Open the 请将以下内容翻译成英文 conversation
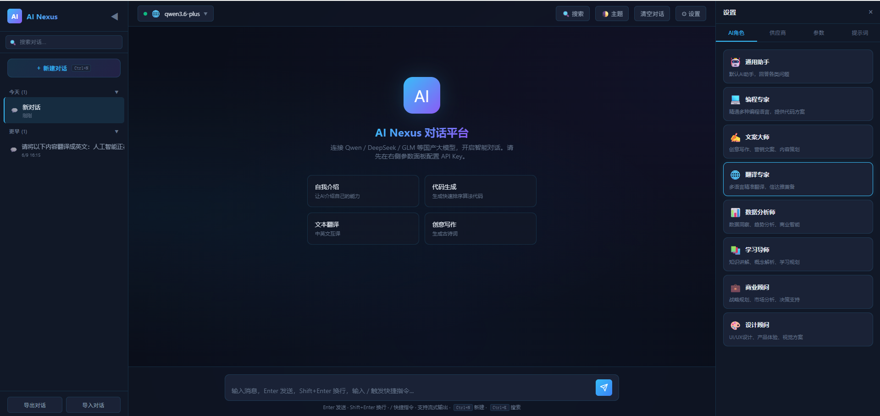The width and height of the screenshot is (880, 416). [64, 150]
